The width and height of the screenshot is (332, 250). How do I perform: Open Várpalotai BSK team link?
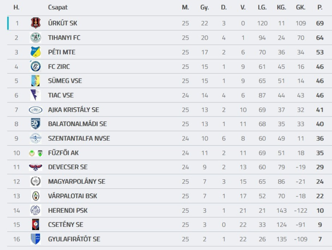(x=72, y=196)
